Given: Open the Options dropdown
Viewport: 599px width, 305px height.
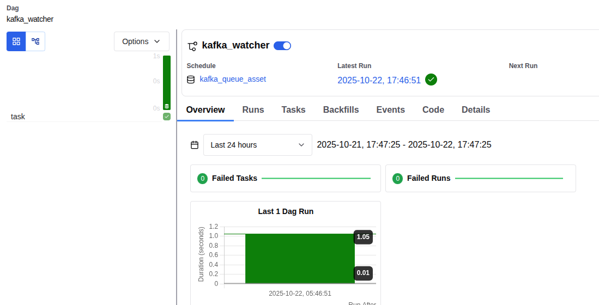Looking at the screenshot, I should 141,41.
